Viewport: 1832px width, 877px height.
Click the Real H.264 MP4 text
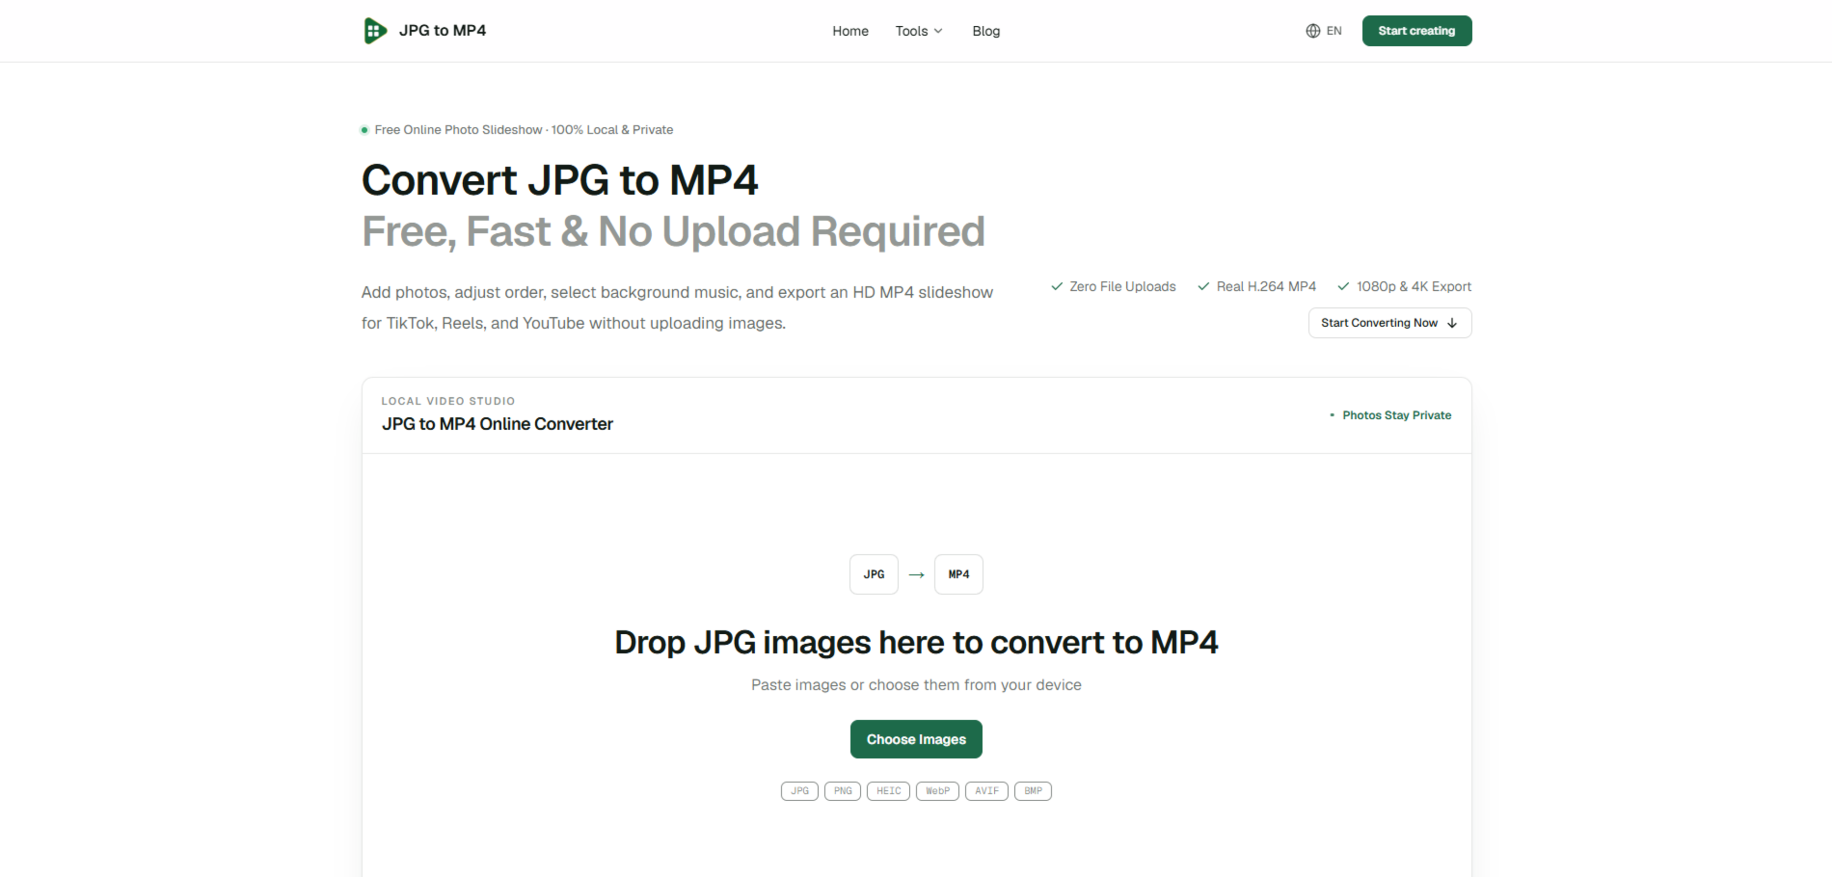tap(1266, 287)
